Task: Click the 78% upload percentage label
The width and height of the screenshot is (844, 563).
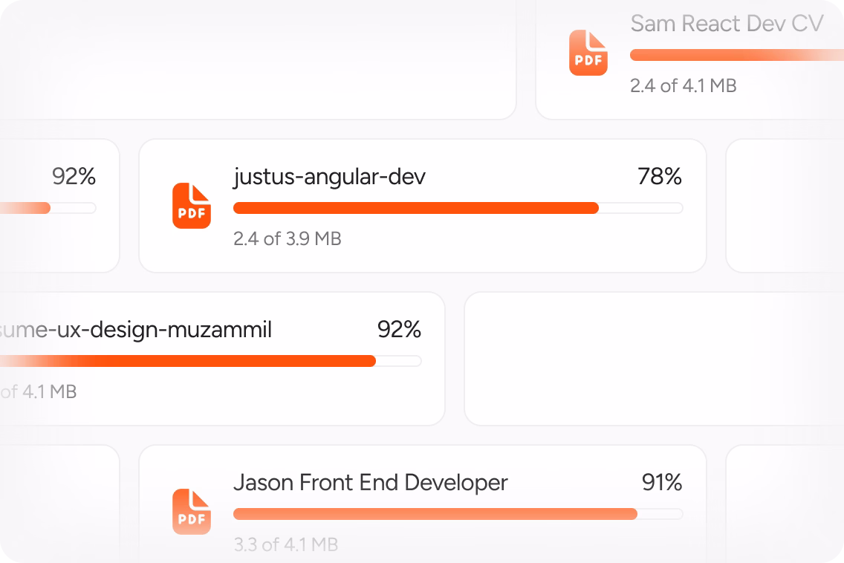Action: tap(660, 177)
